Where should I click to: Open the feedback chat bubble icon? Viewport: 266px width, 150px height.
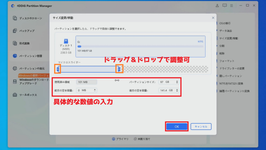[224, 5]
